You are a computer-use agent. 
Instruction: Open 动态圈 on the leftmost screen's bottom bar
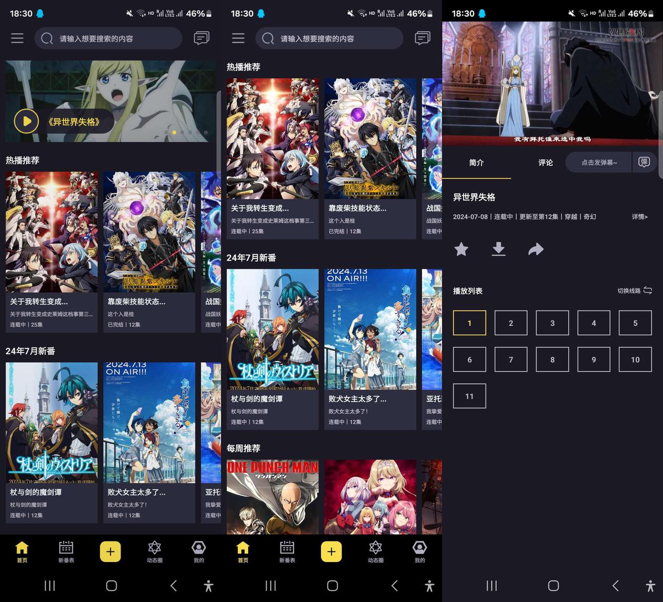click(x=155, y=551)
